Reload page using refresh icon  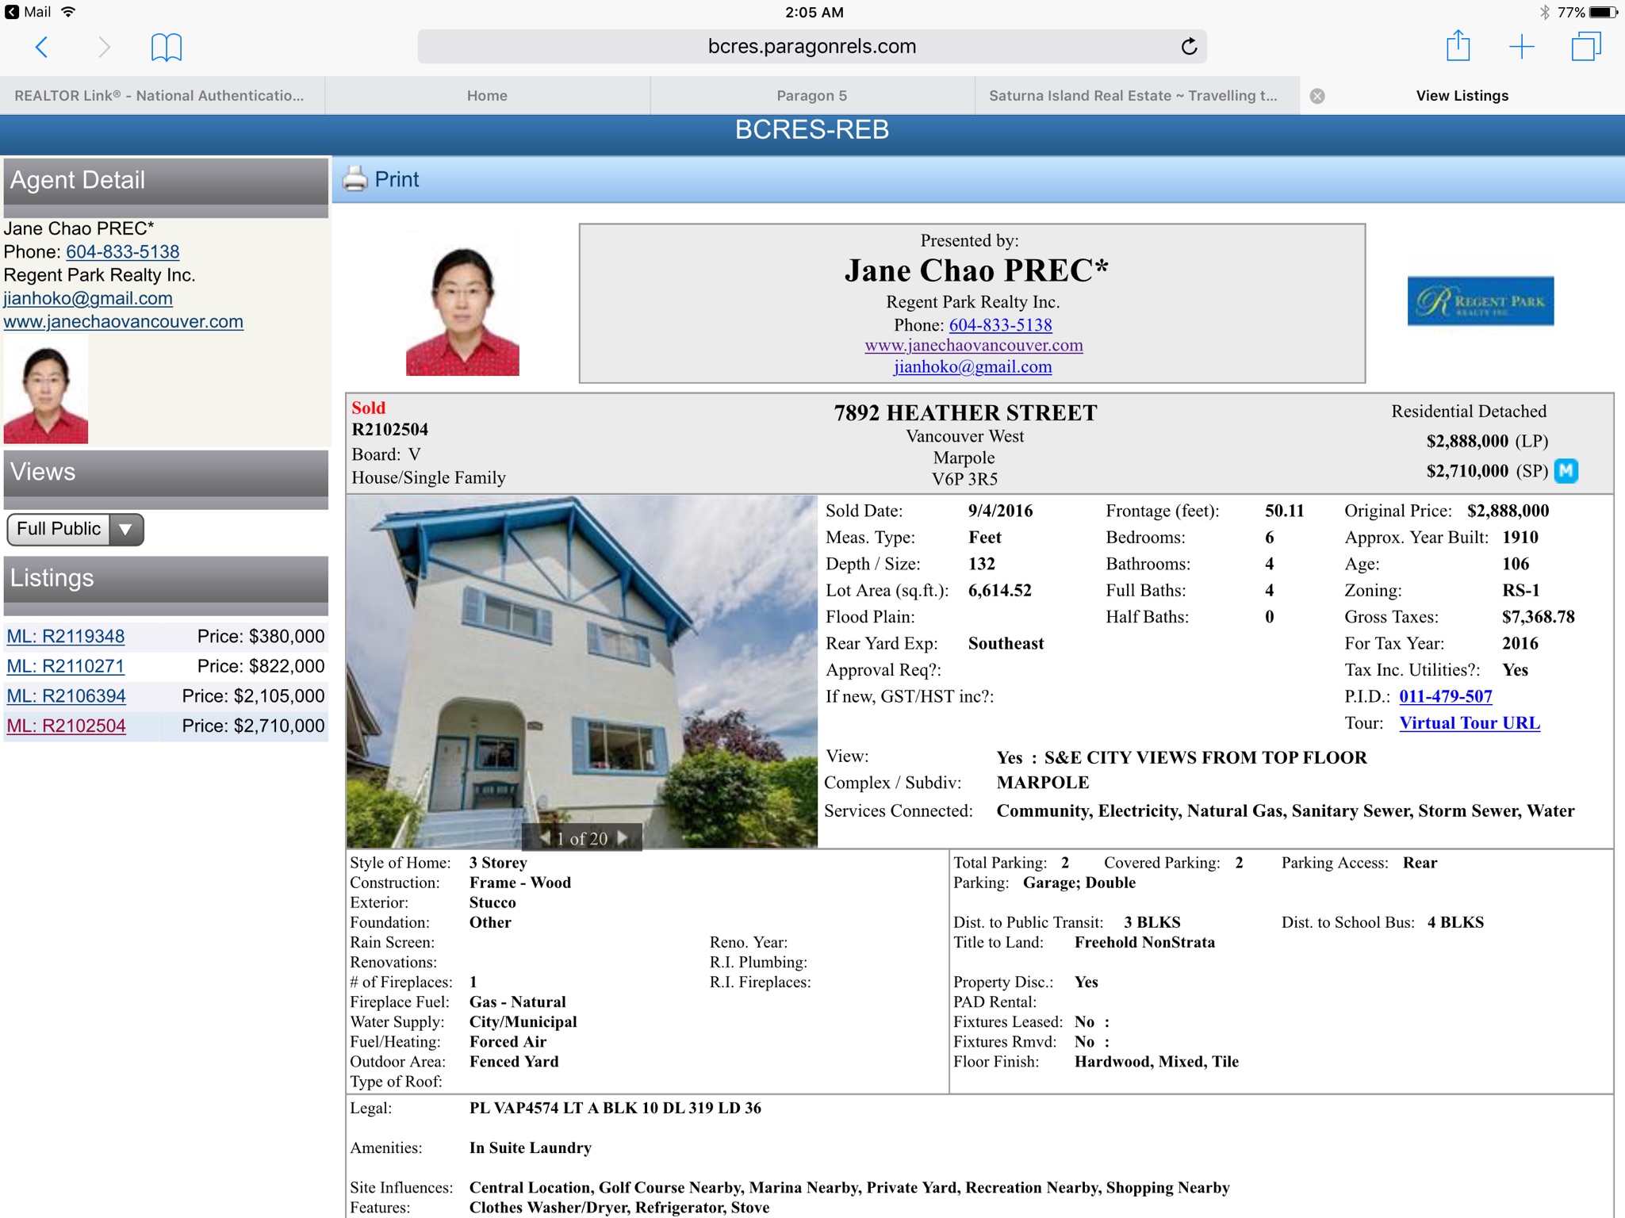1188,47
